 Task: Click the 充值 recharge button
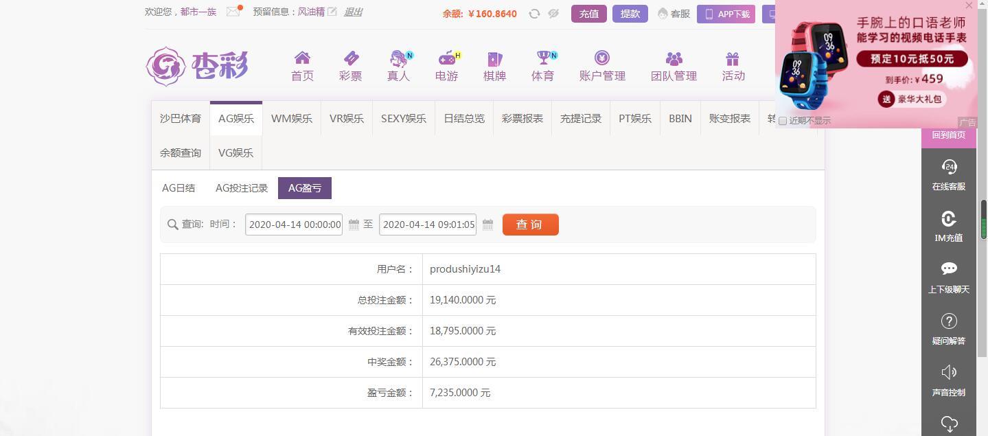pyautogui.click(x=589, y=14)
